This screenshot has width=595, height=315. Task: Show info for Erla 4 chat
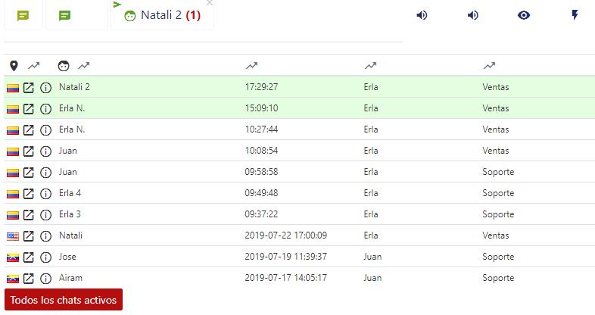[45, 194]
